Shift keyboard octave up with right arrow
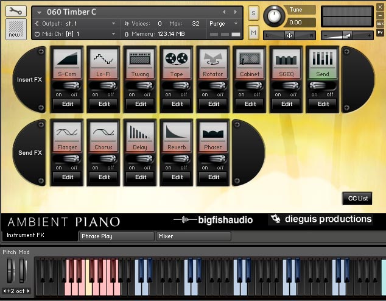Viewport: 386px width, 301px height. [x=28, y=291]
